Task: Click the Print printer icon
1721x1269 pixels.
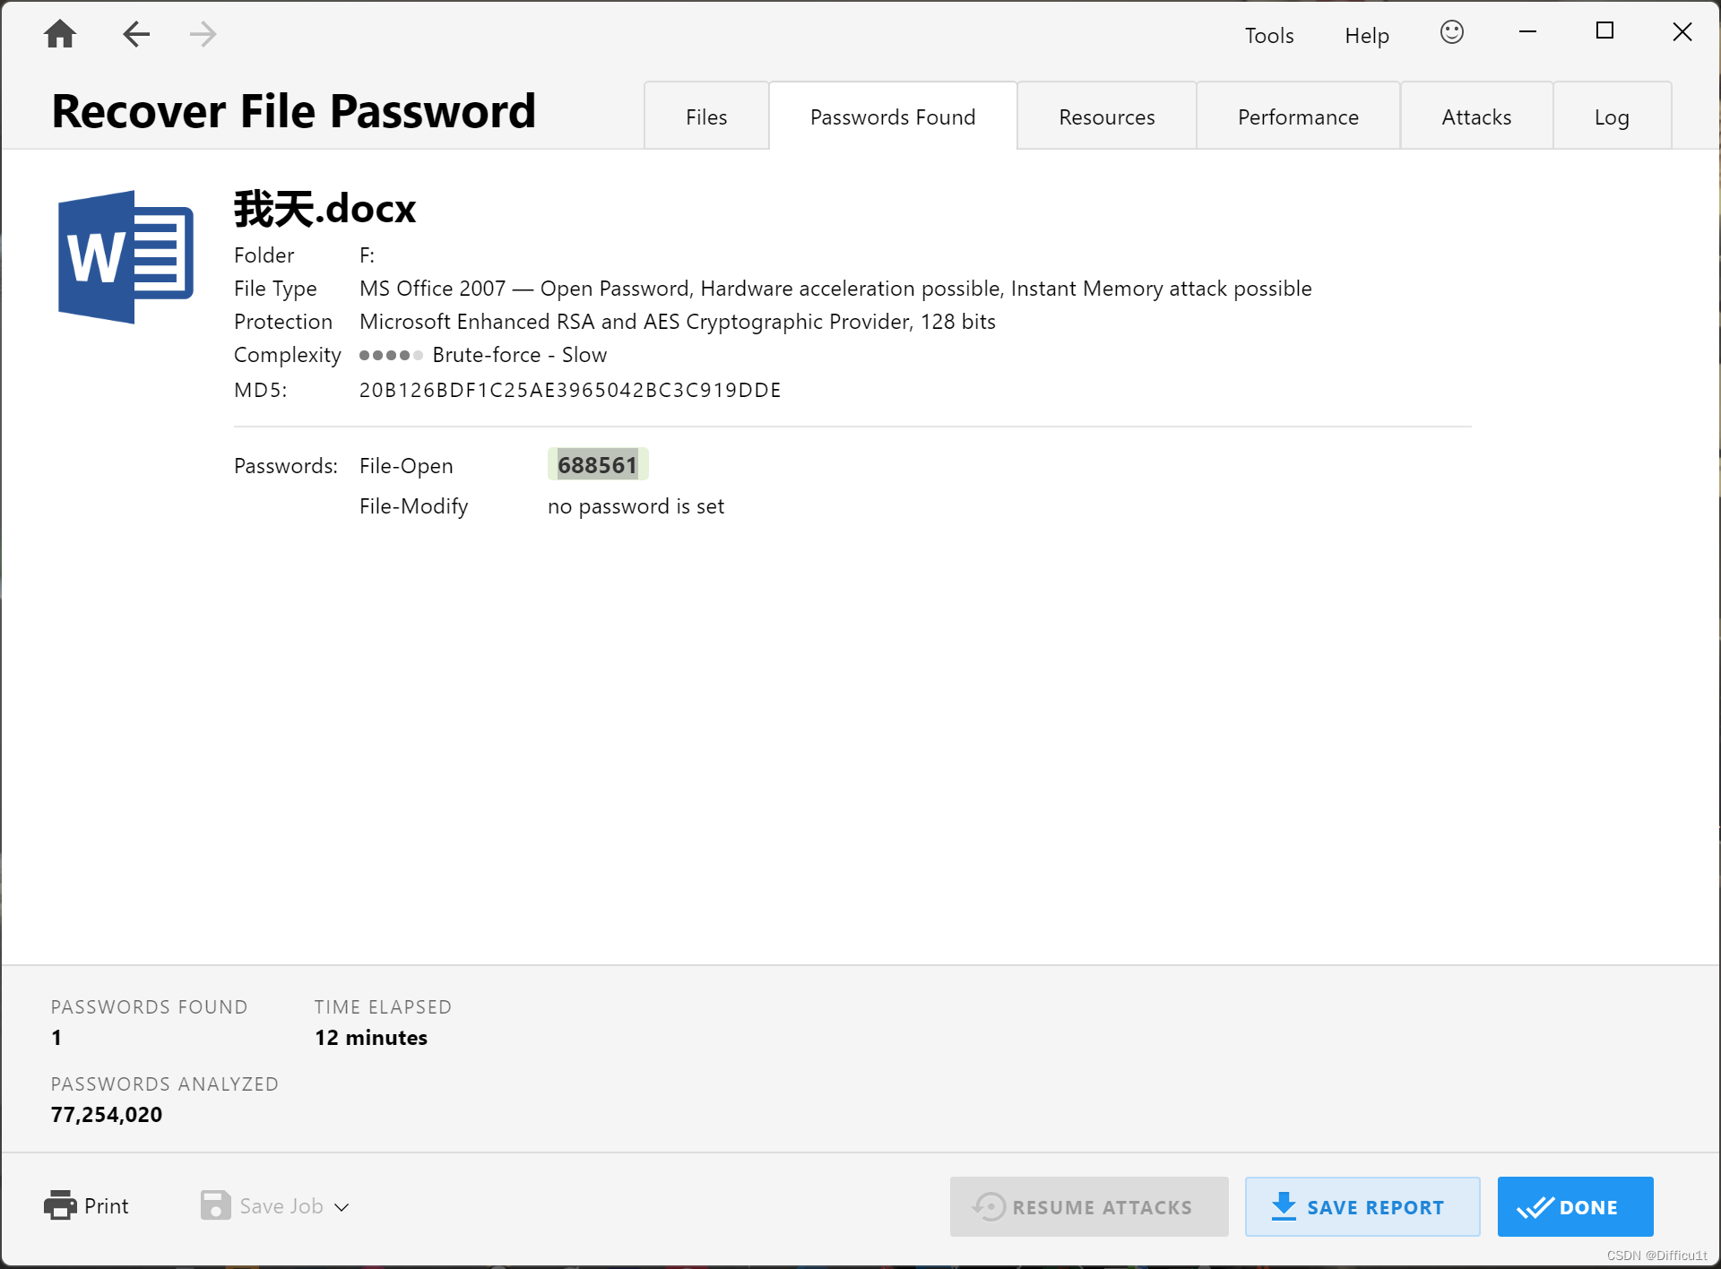Action: pos(60,1205)
